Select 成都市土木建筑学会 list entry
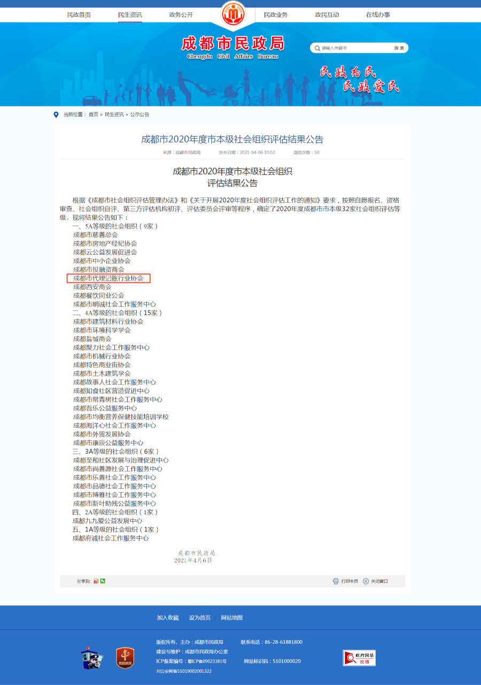This screenshot has width=481, height=685. (102, 374)
